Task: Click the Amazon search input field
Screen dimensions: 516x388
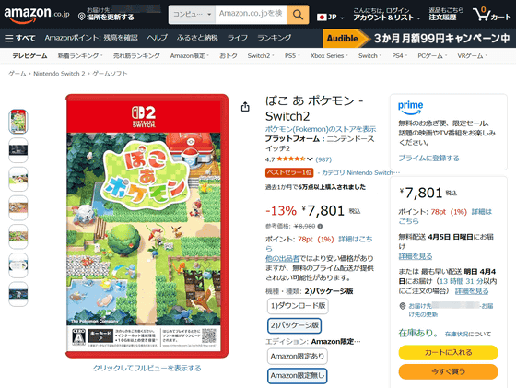Action: coord(252,15)
